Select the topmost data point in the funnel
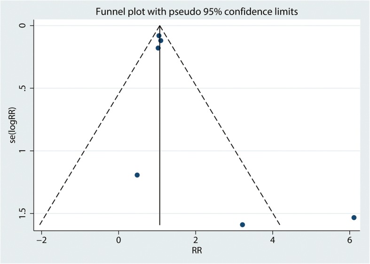Screen dimensions: 370x264 click(159, 36)
